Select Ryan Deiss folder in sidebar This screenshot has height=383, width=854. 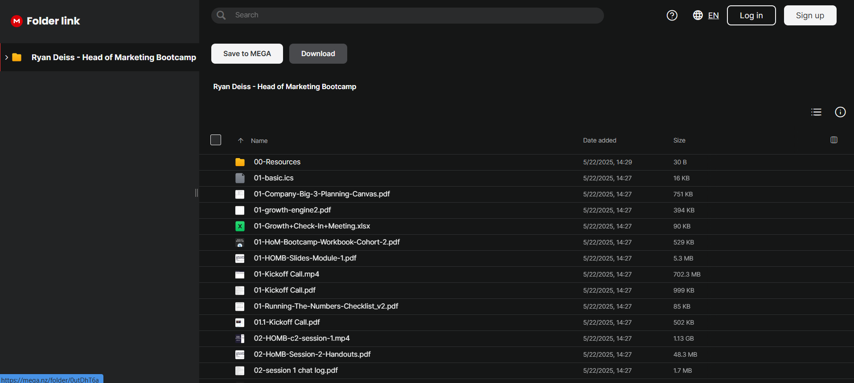click(100, 57)
